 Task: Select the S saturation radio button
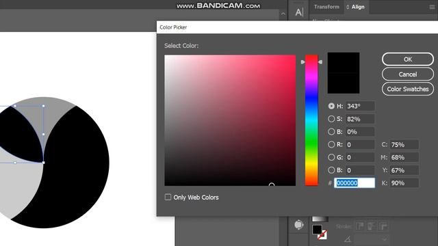pos(331,119)
